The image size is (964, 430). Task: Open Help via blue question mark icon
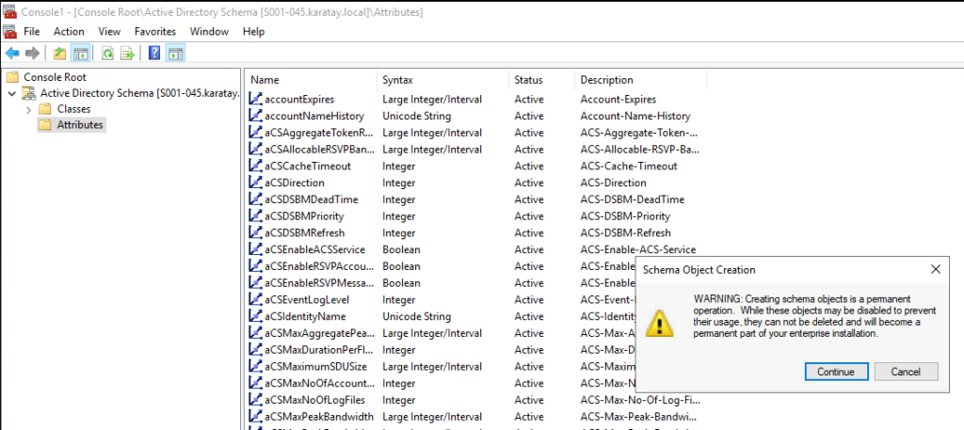[154, 54]
